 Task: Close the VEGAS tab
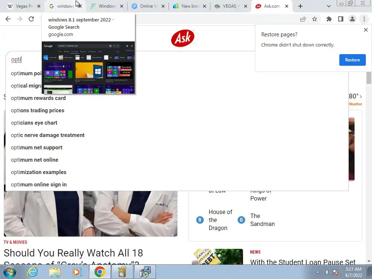click(x=246, y=6)
